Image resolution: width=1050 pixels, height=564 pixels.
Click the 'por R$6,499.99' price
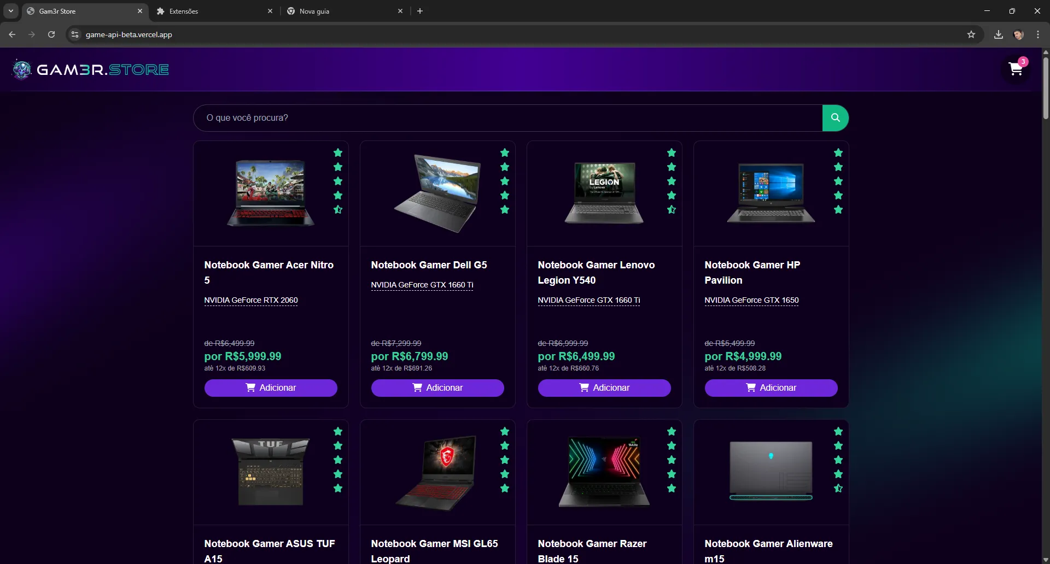coord(576,356)
